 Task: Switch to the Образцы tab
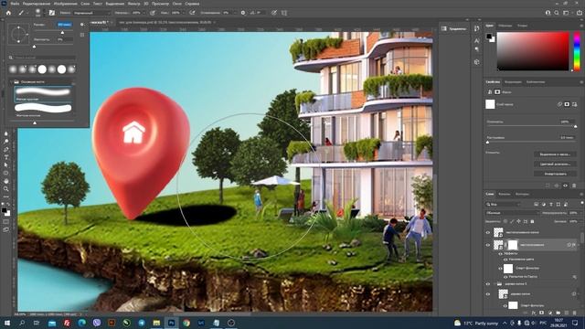pos(505,26)
